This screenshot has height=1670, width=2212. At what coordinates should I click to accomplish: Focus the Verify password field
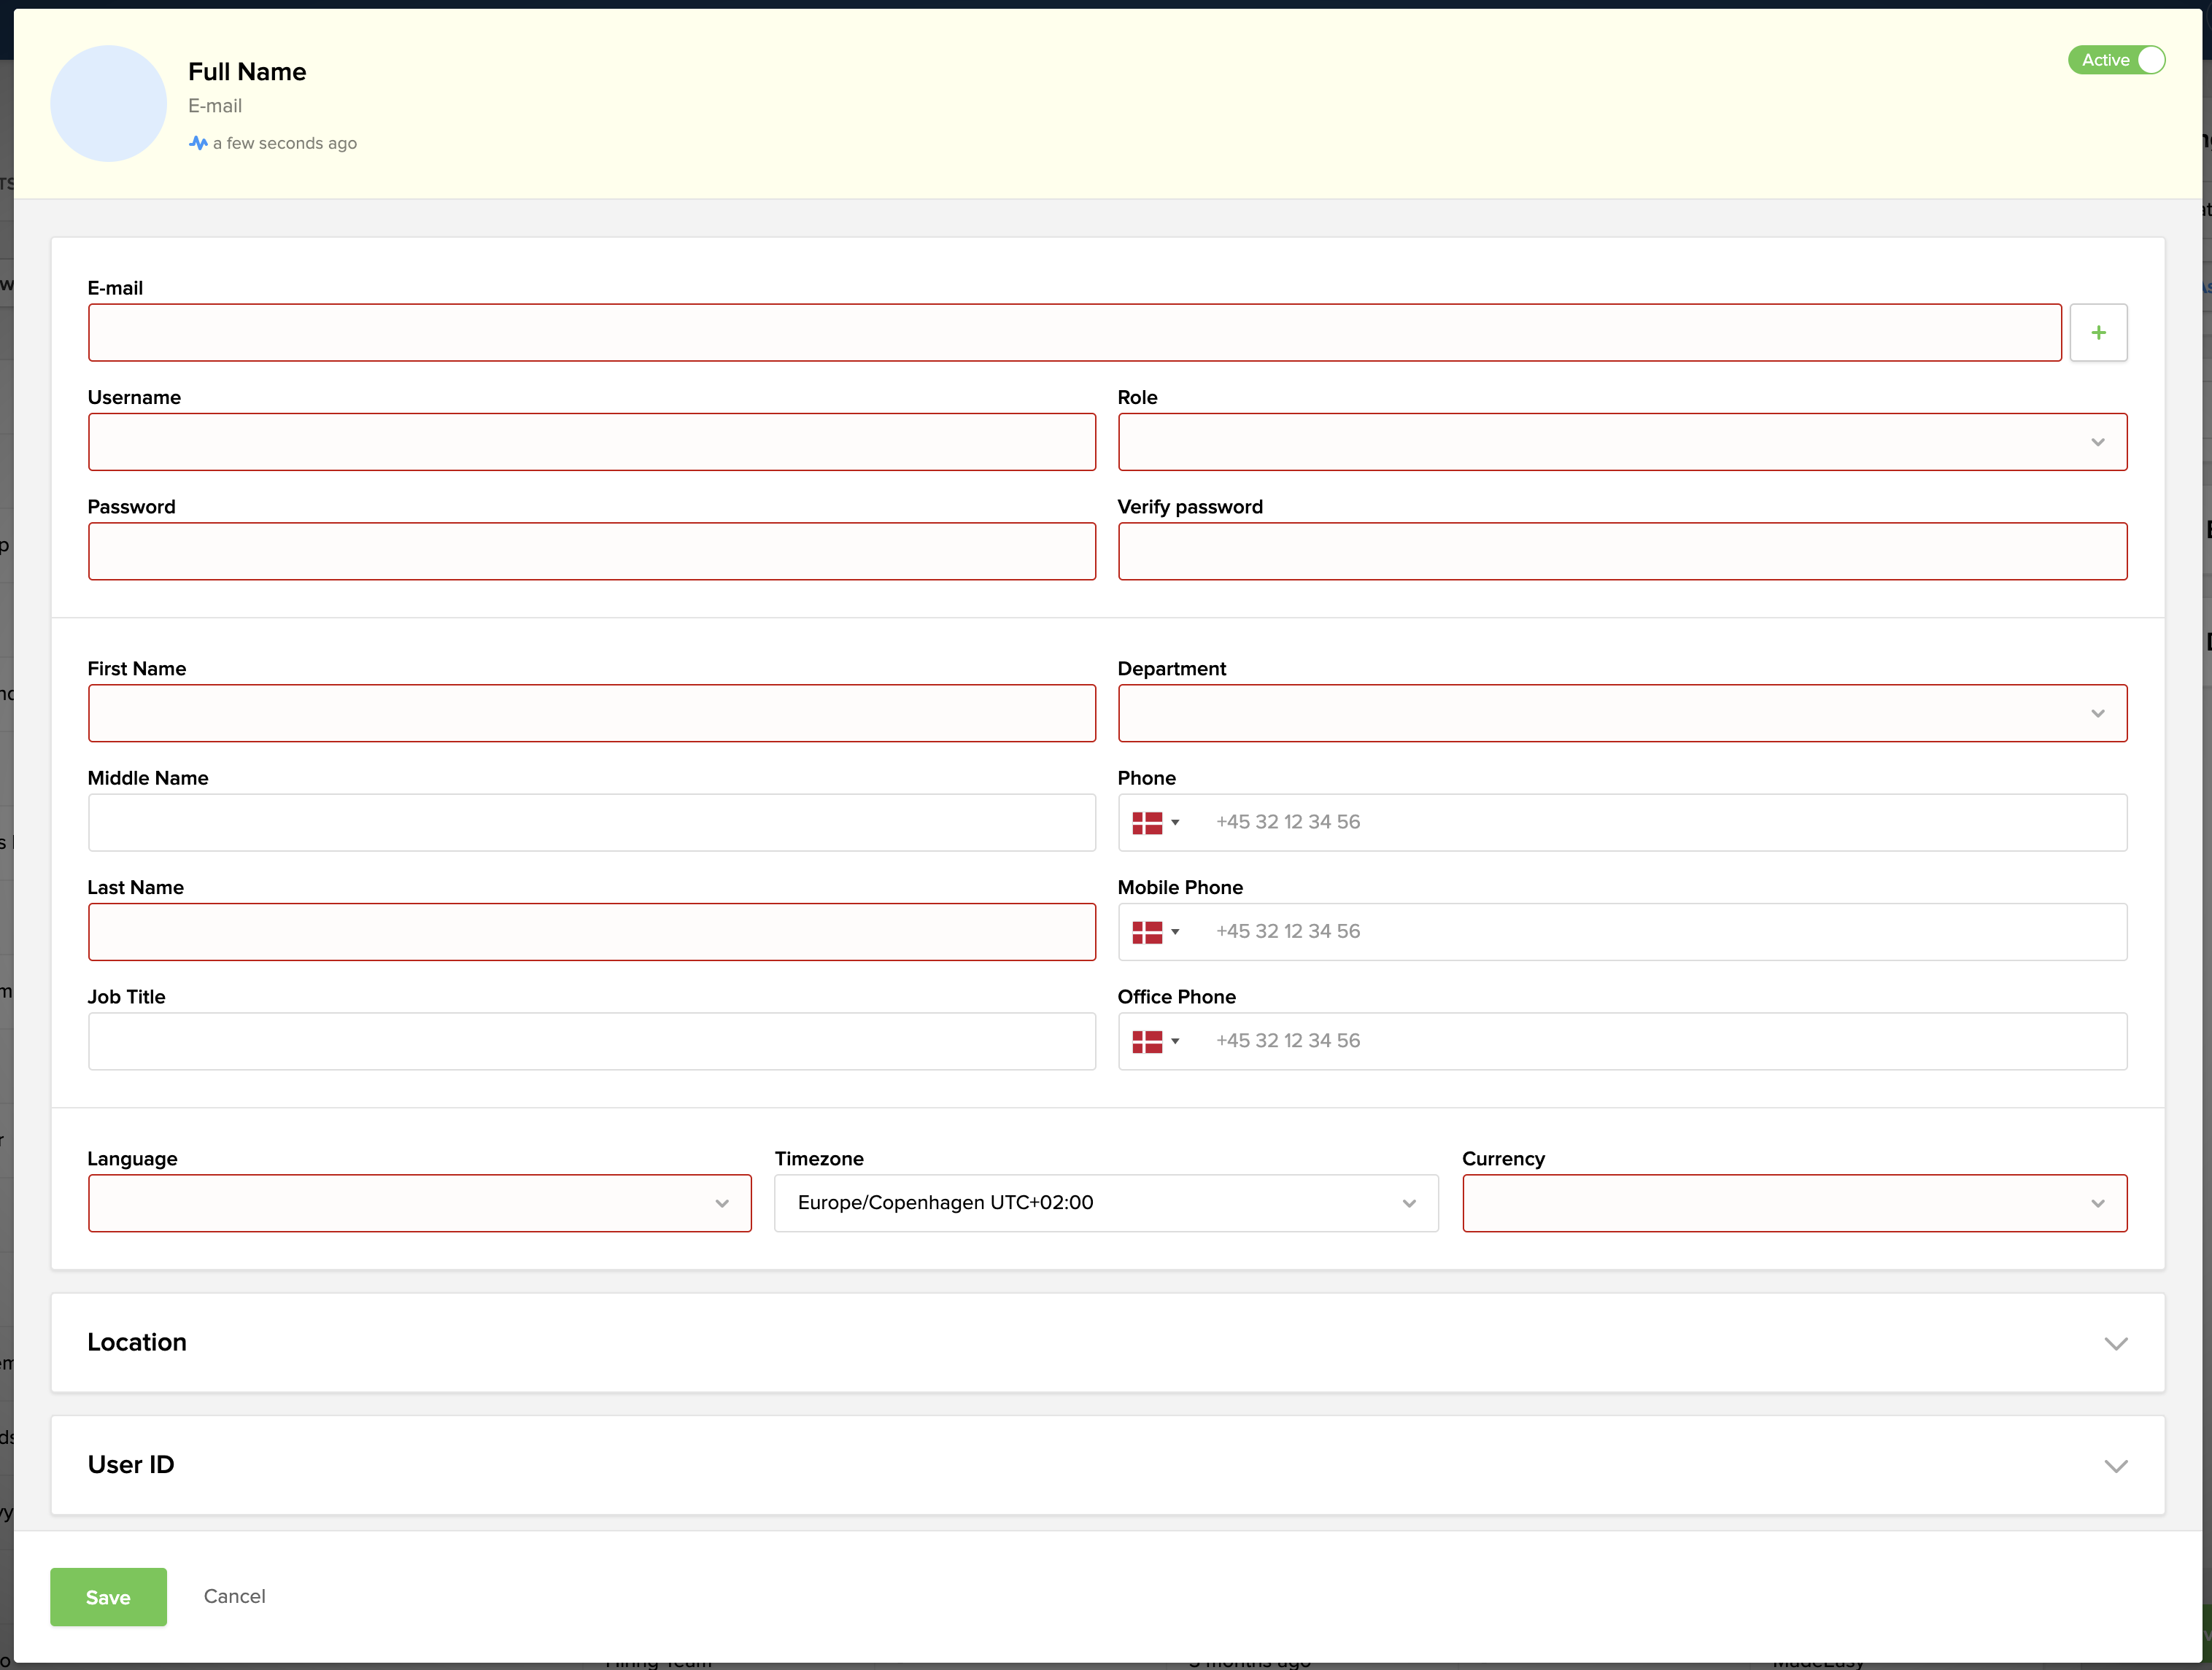point(1621,551)
